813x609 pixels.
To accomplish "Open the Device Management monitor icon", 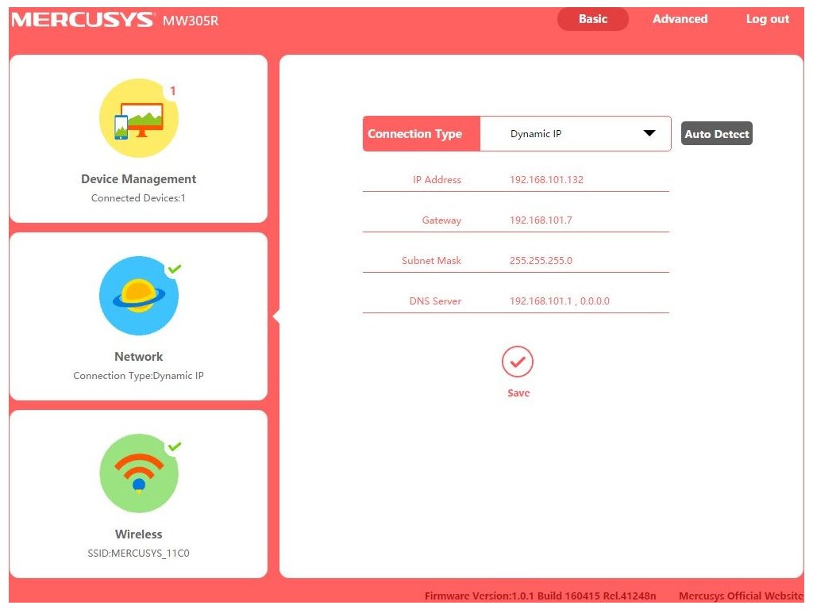I will 138,118.
